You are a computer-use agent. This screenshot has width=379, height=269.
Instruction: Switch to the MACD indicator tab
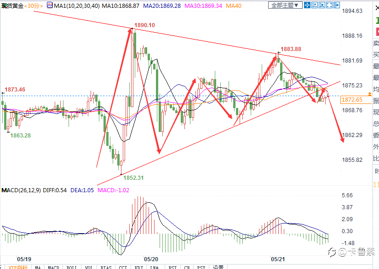(x=53, y=267)
